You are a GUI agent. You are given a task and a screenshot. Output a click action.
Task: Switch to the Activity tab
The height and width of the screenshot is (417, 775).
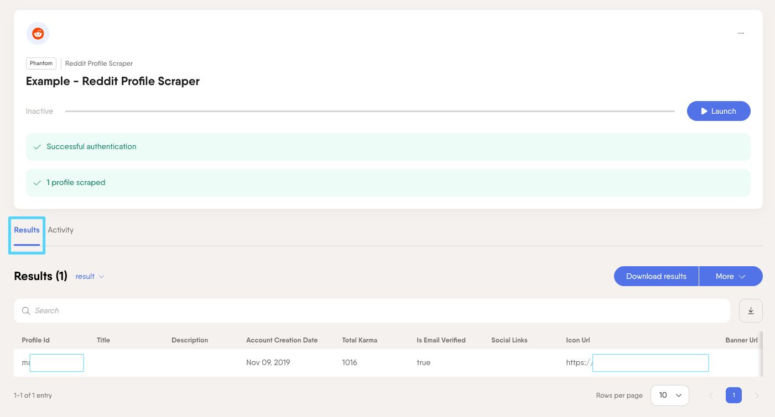[x=60, y=230]
